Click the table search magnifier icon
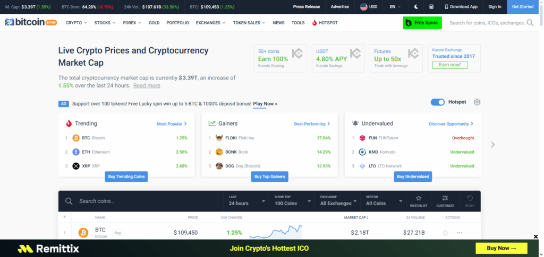This screenshot has height=257, width=544. pyautogui.click(x=69, y=201)
